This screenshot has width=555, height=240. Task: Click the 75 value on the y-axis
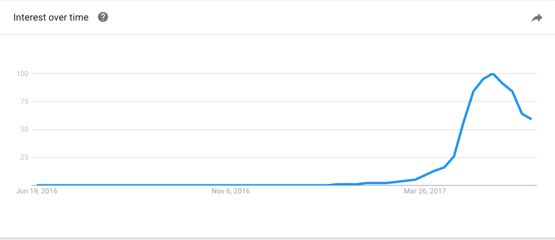coord(24,102)
